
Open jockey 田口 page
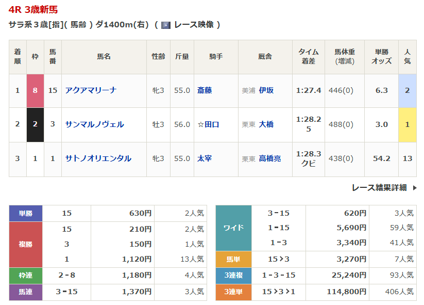tap(212, 124)
